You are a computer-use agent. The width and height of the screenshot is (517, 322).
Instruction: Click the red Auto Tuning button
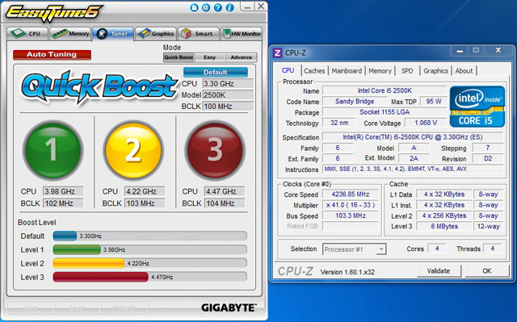click(x=52, y=54)
